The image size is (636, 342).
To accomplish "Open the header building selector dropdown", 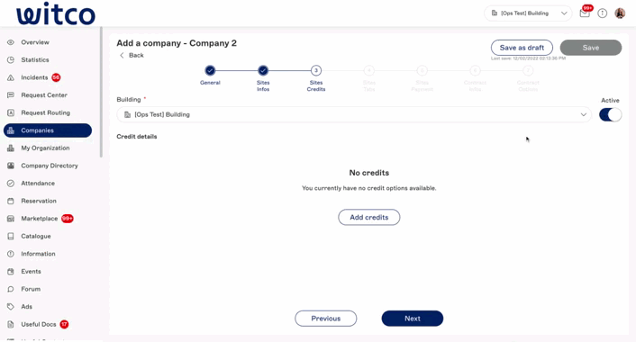I will coord(528,13).
